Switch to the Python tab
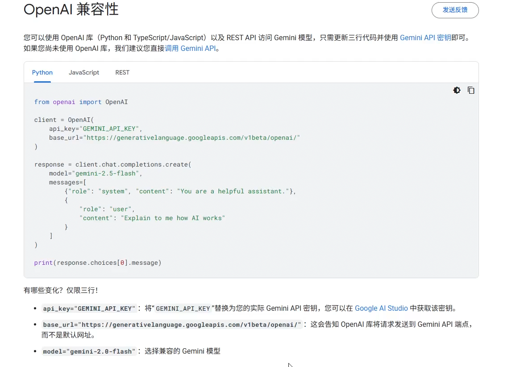Image resolution: width=520 pixels, height=367 pixels. [42, 72]
